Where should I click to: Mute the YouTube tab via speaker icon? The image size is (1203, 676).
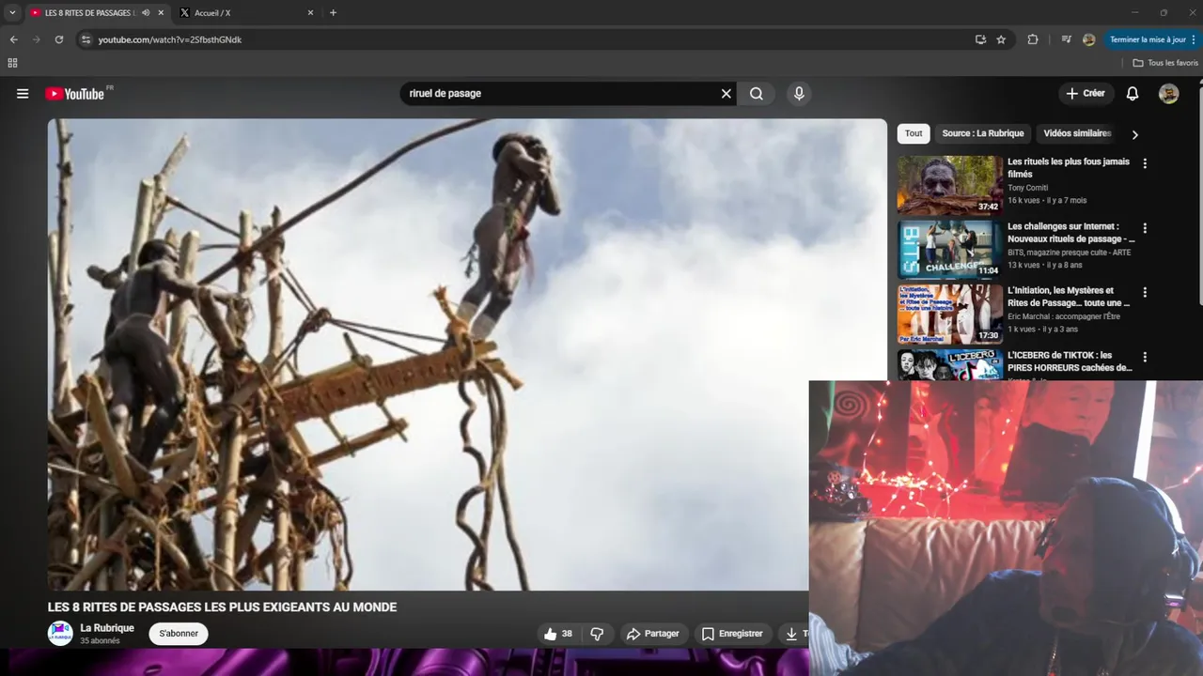(x=146, y=13)
